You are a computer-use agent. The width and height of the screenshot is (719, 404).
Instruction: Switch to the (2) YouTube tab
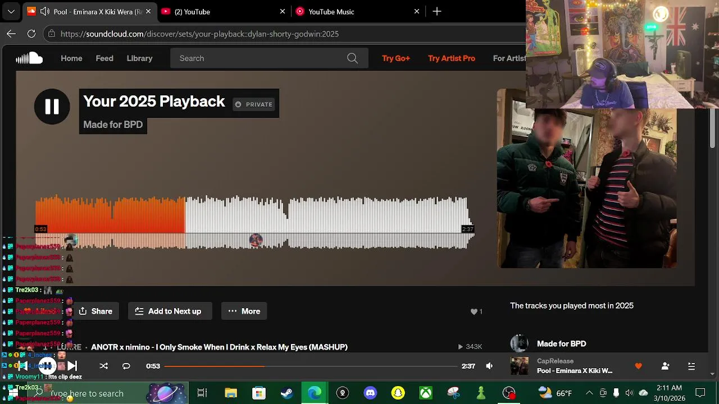[x=222, y=11]
